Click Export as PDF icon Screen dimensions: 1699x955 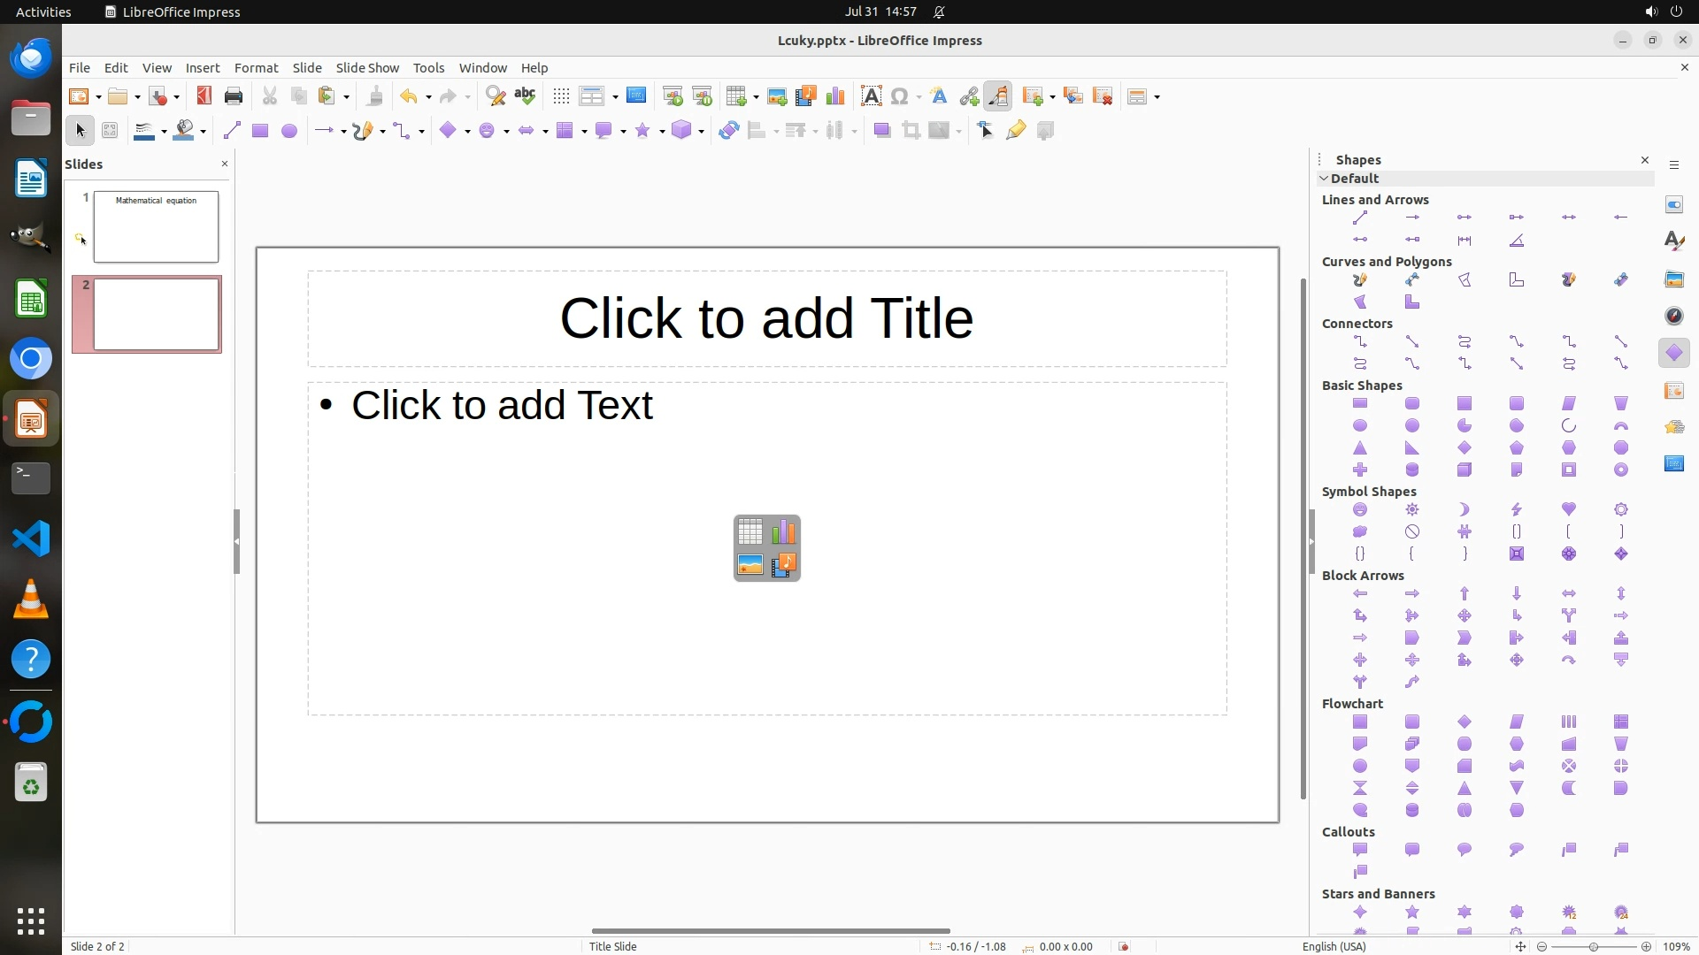(204, 96)
